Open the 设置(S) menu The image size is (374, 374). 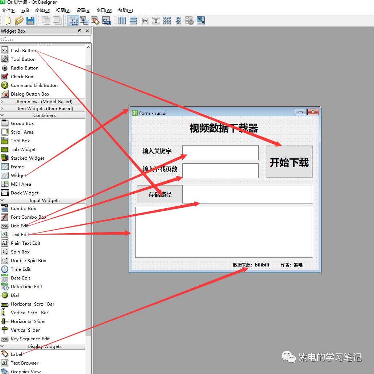(x=83, y=10)
